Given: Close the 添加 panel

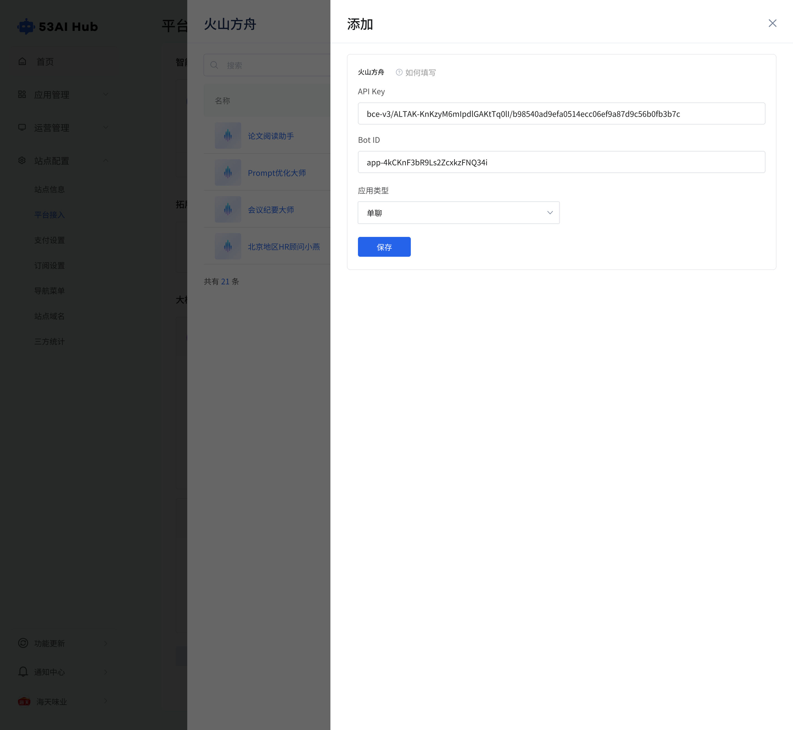Looking at the screenshot, I should (x=772, y=23).
